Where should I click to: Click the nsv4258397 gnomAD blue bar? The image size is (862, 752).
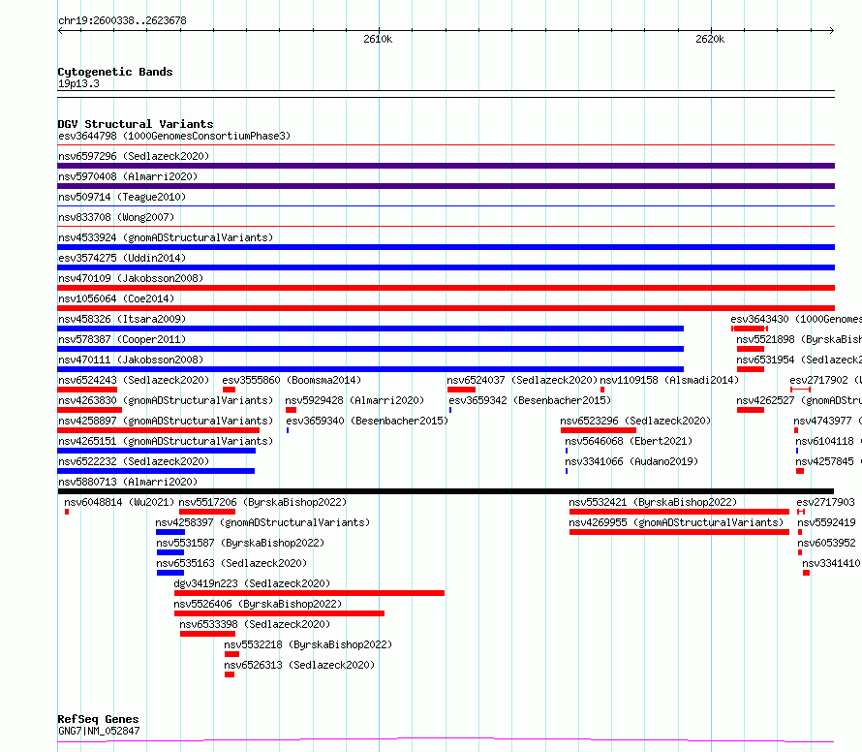170,532
